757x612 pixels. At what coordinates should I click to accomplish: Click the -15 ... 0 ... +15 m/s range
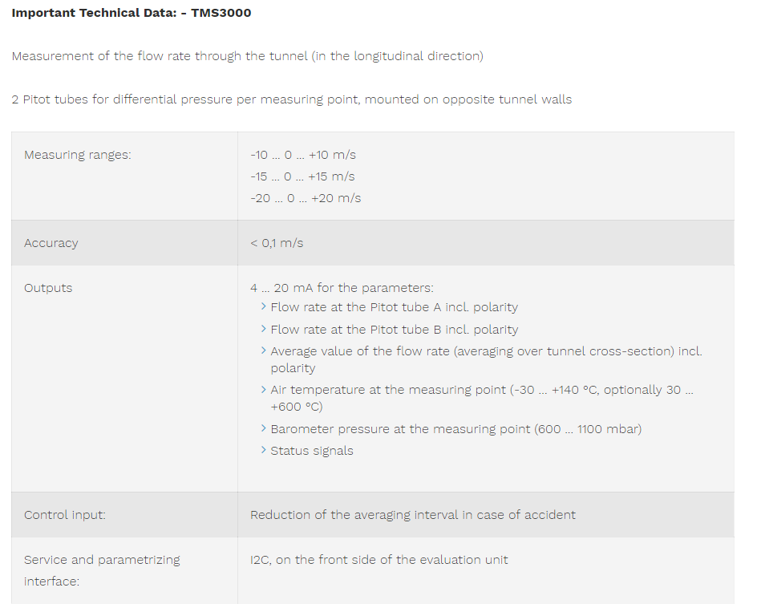pyautogui.click(x=302, y=176)
